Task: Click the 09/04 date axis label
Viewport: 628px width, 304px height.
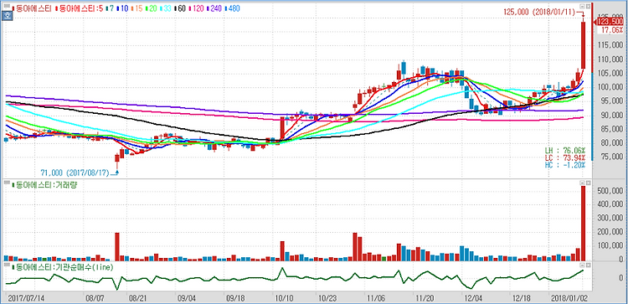Action: pyautogui.click(x=187, y=298)
